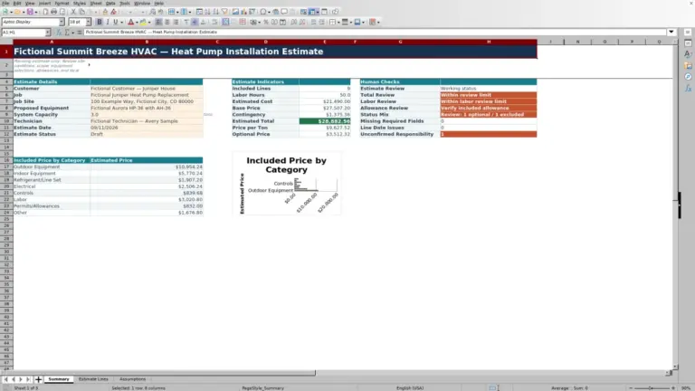Viewport: 695px width, 391px height.
Task: Click the Font Color red A swatch
Action: click(130, 22)
